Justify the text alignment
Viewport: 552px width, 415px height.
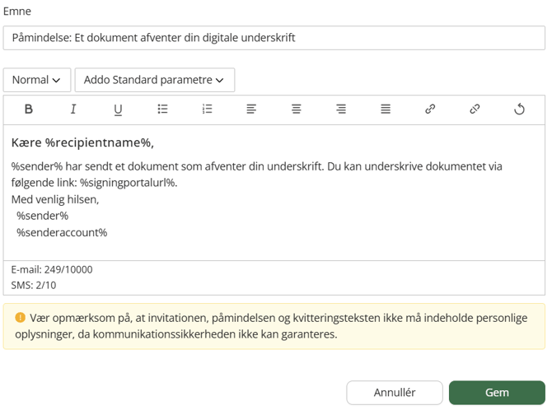386,110
